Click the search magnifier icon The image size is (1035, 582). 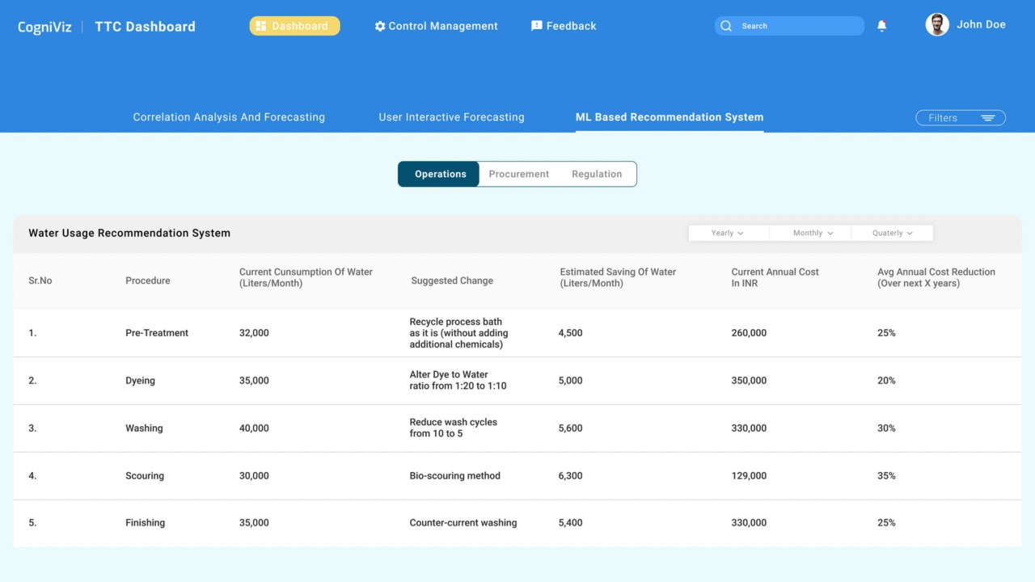725,26
